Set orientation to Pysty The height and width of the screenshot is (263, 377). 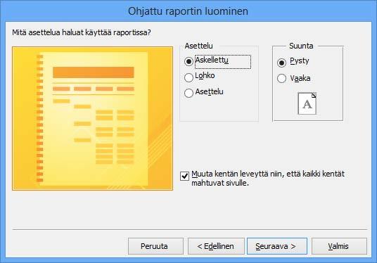tap(281, 63)
